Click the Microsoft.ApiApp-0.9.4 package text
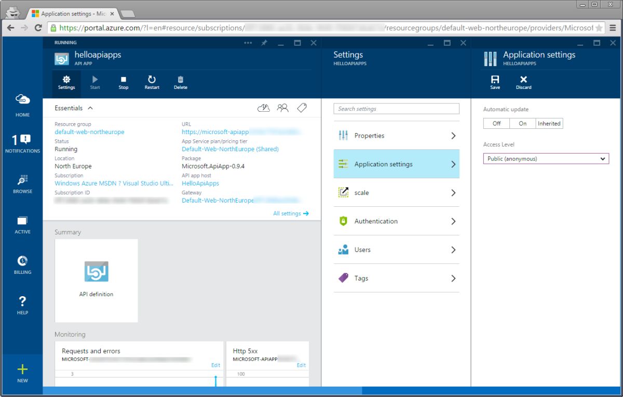This screenshot has height=397, width=623. point(213,166)
